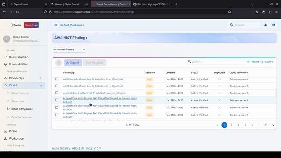Click the browser back arrow
The image size is (281, 158).
4,12
